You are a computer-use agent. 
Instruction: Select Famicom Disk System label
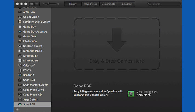(37, 22)
